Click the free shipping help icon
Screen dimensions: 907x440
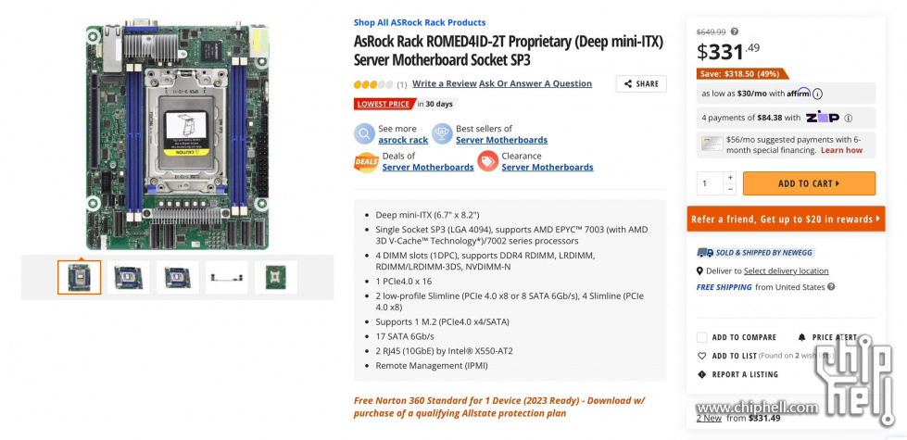pyautogui.click(x=831, y=287)
